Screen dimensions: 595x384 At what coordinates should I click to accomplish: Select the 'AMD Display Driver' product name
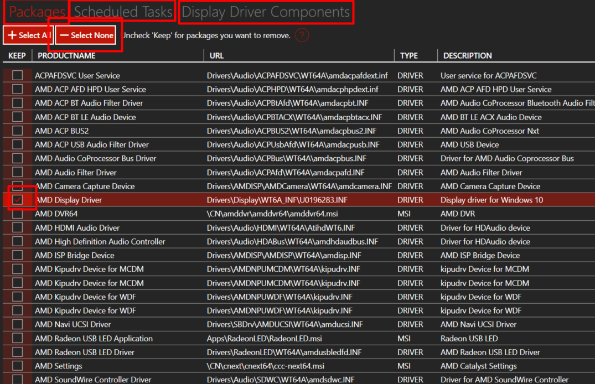pos(68,200)
